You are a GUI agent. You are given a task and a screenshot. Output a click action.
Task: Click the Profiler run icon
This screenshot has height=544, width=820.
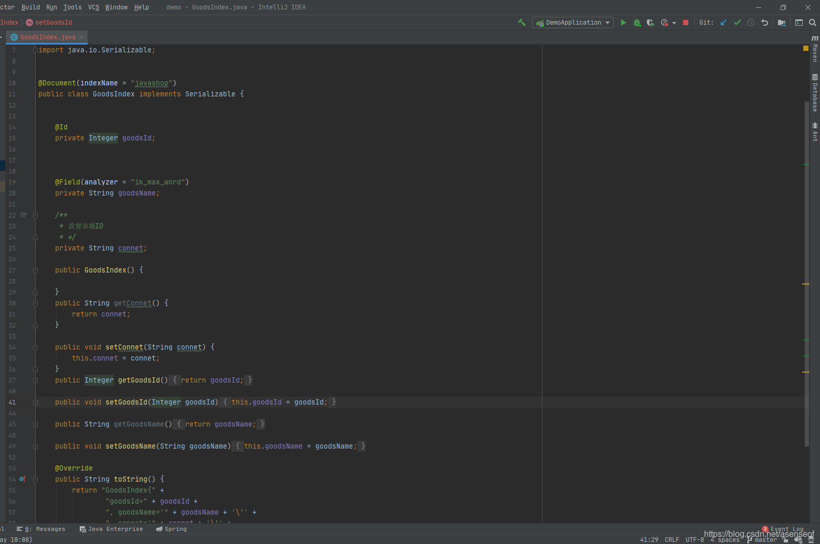[x=665, y=23]
